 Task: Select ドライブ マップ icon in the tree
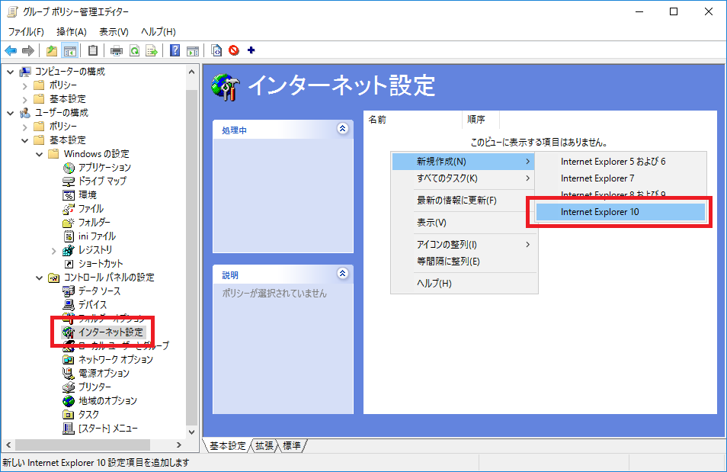69,181
